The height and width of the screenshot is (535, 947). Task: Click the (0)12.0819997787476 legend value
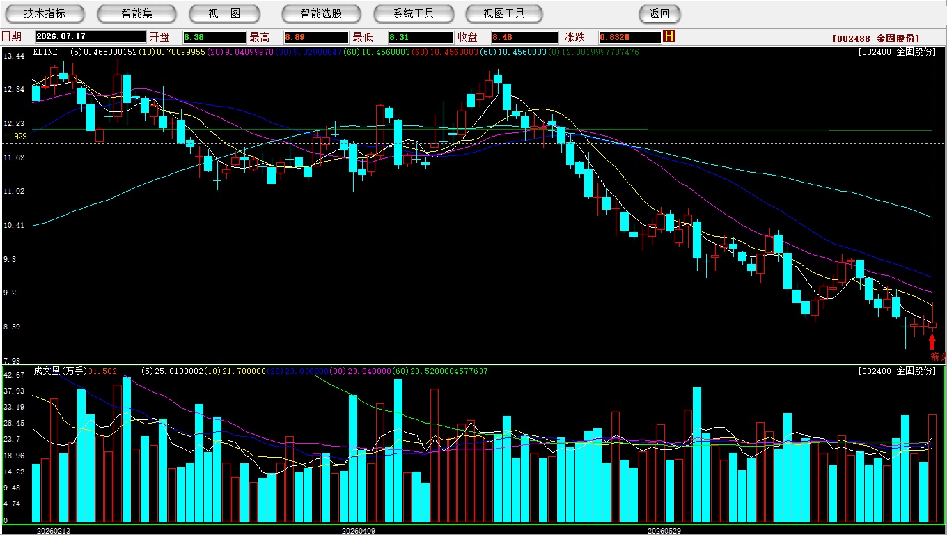(593, 52)
